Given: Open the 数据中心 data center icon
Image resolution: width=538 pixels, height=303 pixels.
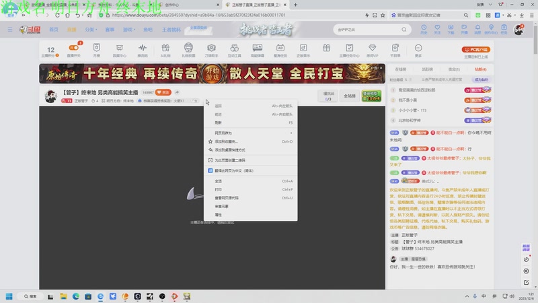Looking at the screenshot, I should (x=120, y=48).
